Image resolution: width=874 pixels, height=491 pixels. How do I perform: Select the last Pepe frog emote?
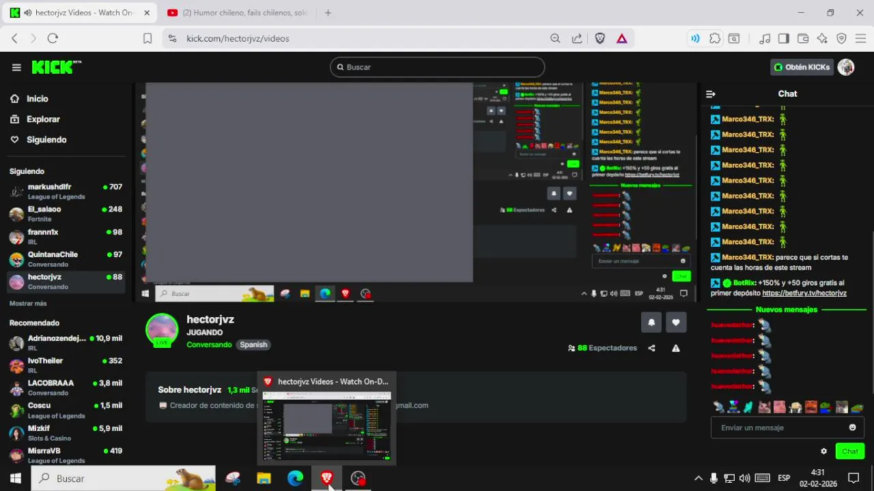pyautogui.click(x=857, y=407)
